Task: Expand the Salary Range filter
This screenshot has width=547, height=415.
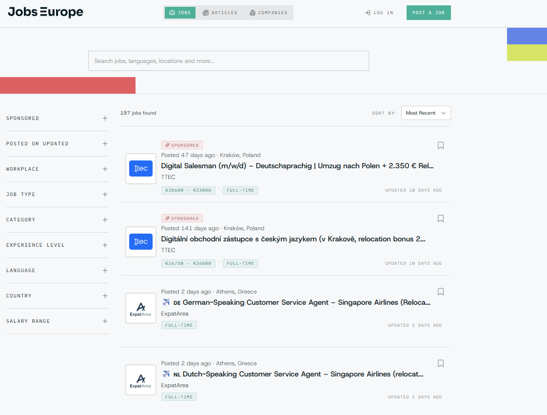Action: coord(57,321)
